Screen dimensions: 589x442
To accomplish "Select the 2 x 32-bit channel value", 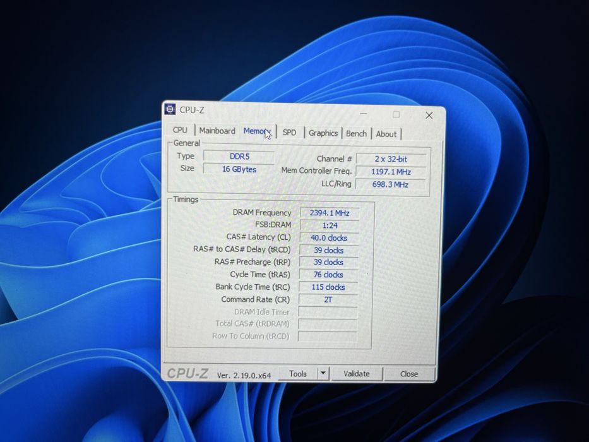I will click(391, 159).
